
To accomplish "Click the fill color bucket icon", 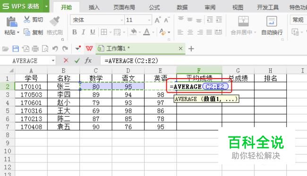I will (134, 32).
